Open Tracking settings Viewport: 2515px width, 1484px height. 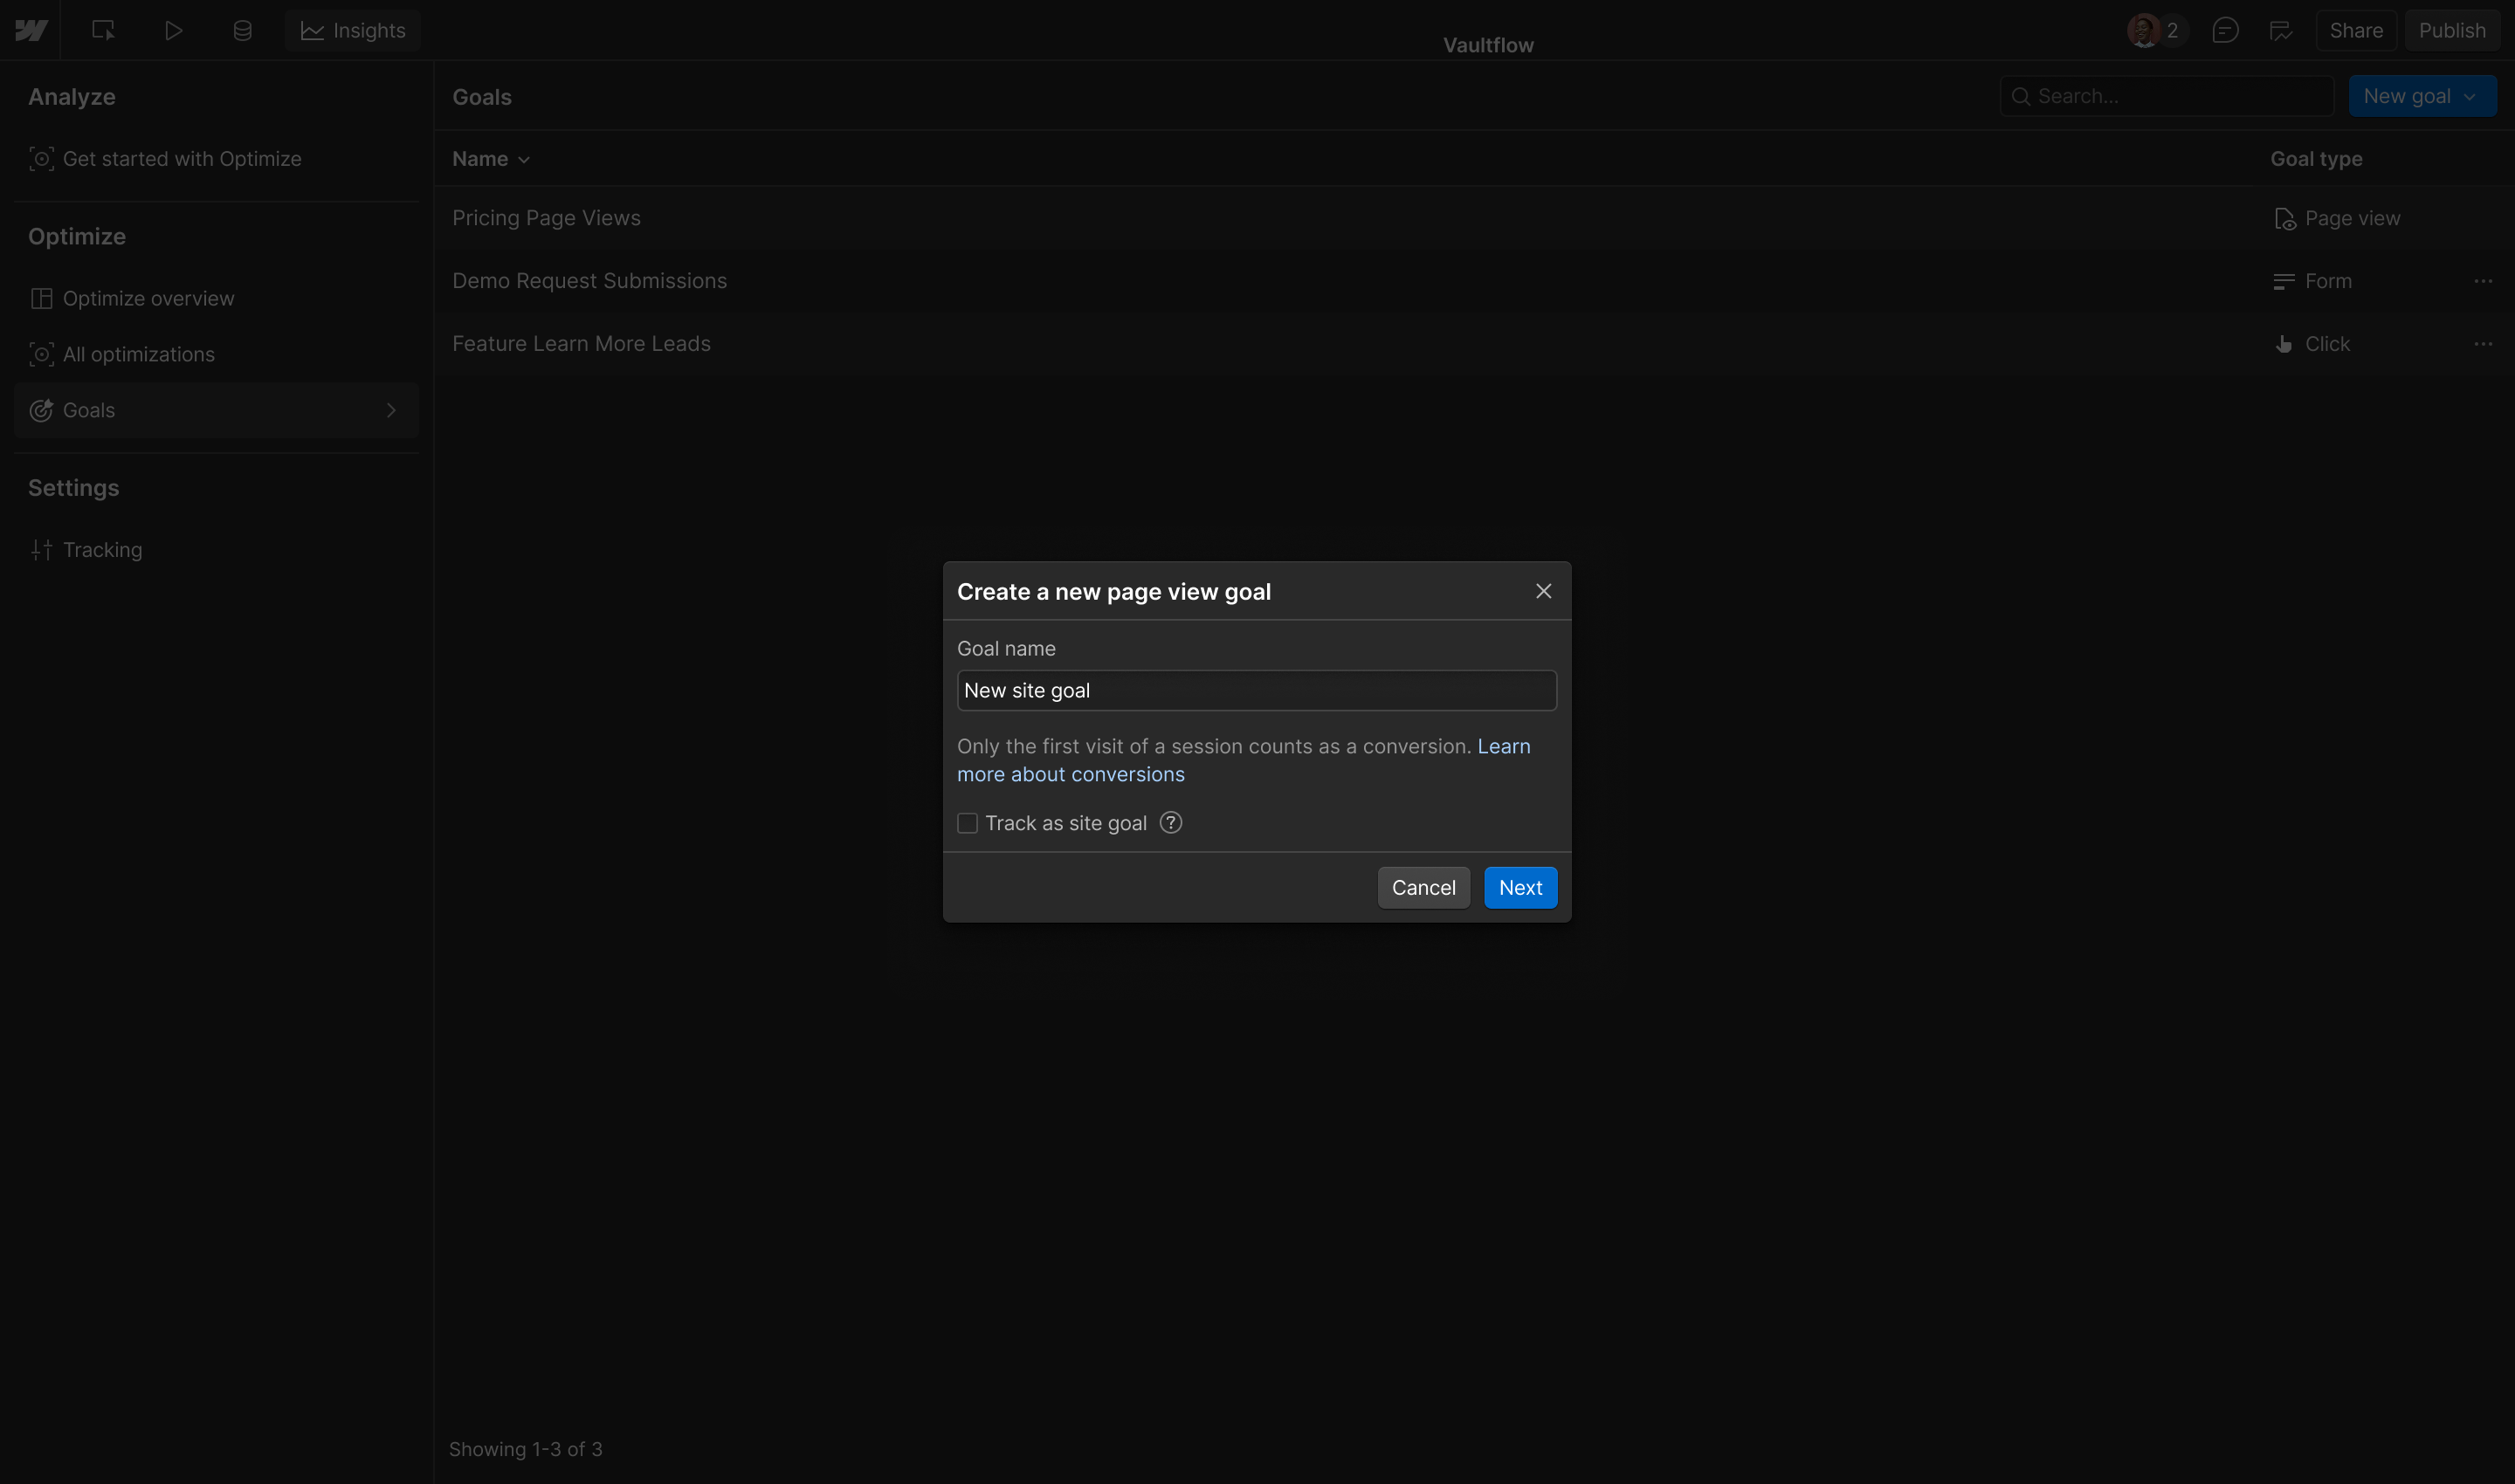click(216, 550)
